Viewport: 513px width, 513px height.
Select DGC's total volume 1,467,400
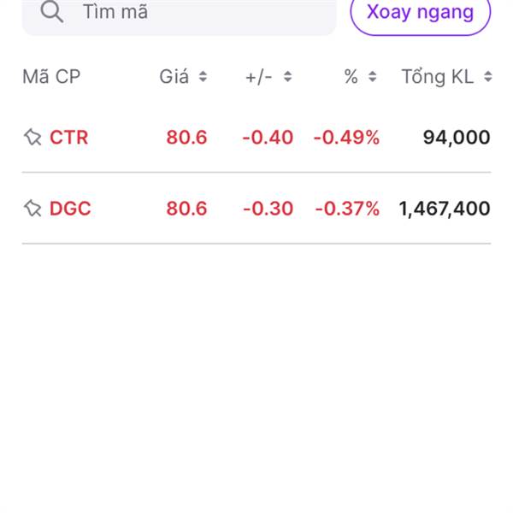[x=445, y=209]
